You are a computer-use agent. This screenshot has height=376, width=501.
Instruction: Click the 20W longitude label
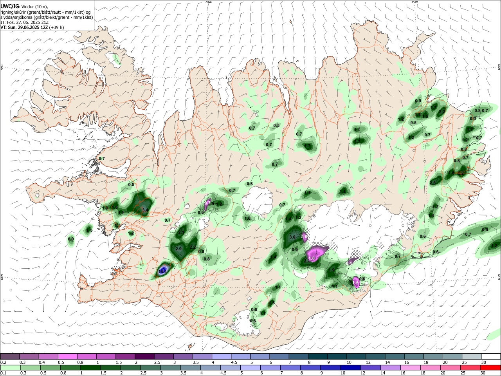208,2
